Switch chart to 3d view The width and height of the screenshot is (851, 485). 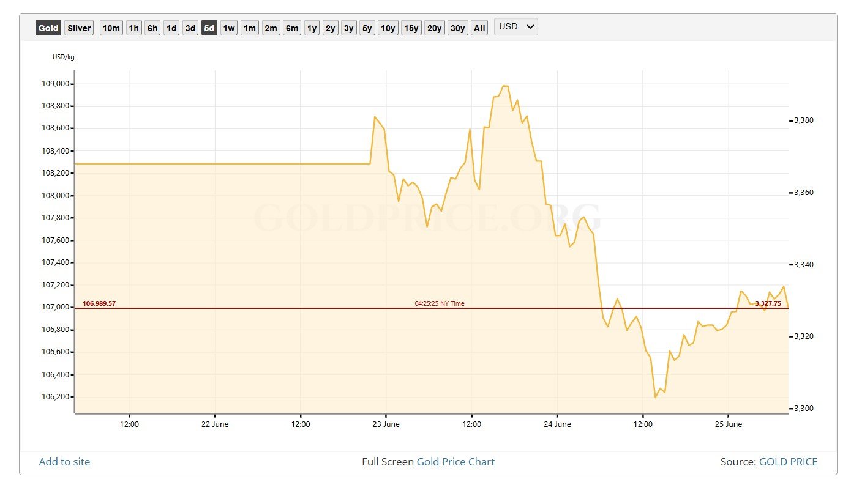click(x=190, y=28)
